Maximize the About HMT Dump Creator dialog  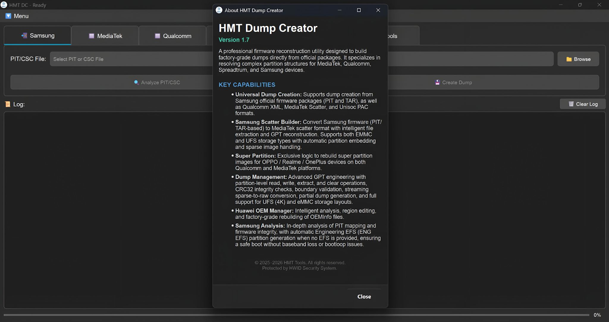pos(359,10)
